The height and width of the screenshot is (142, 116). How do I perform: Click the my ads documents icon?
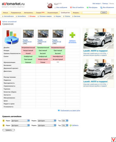pyautogui.click(x=101, y=8)
